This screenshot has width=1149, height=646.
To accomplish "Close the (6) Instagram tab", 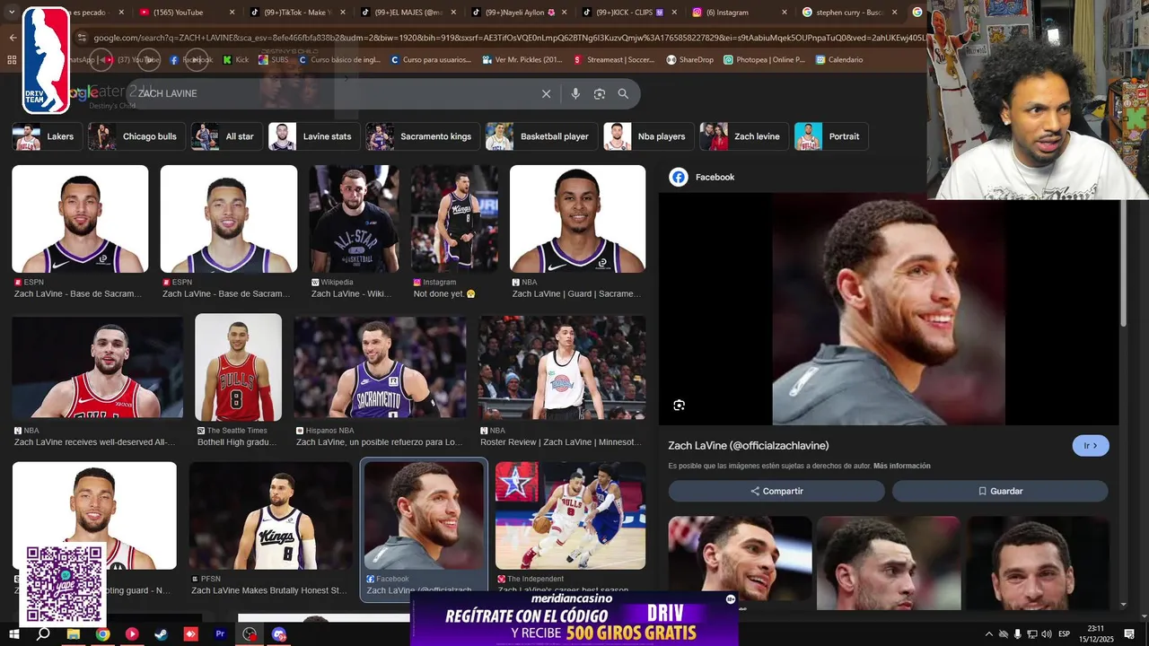I will [785, 13].
